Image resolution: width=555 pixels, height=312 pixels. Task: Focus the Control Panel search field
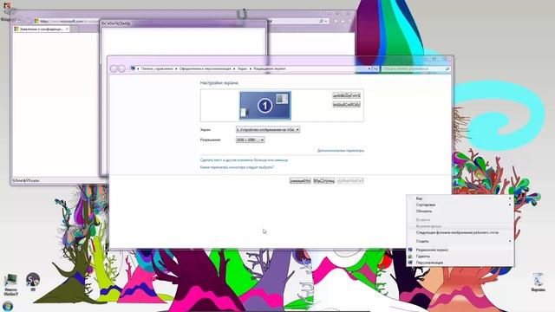click(415, 69)
